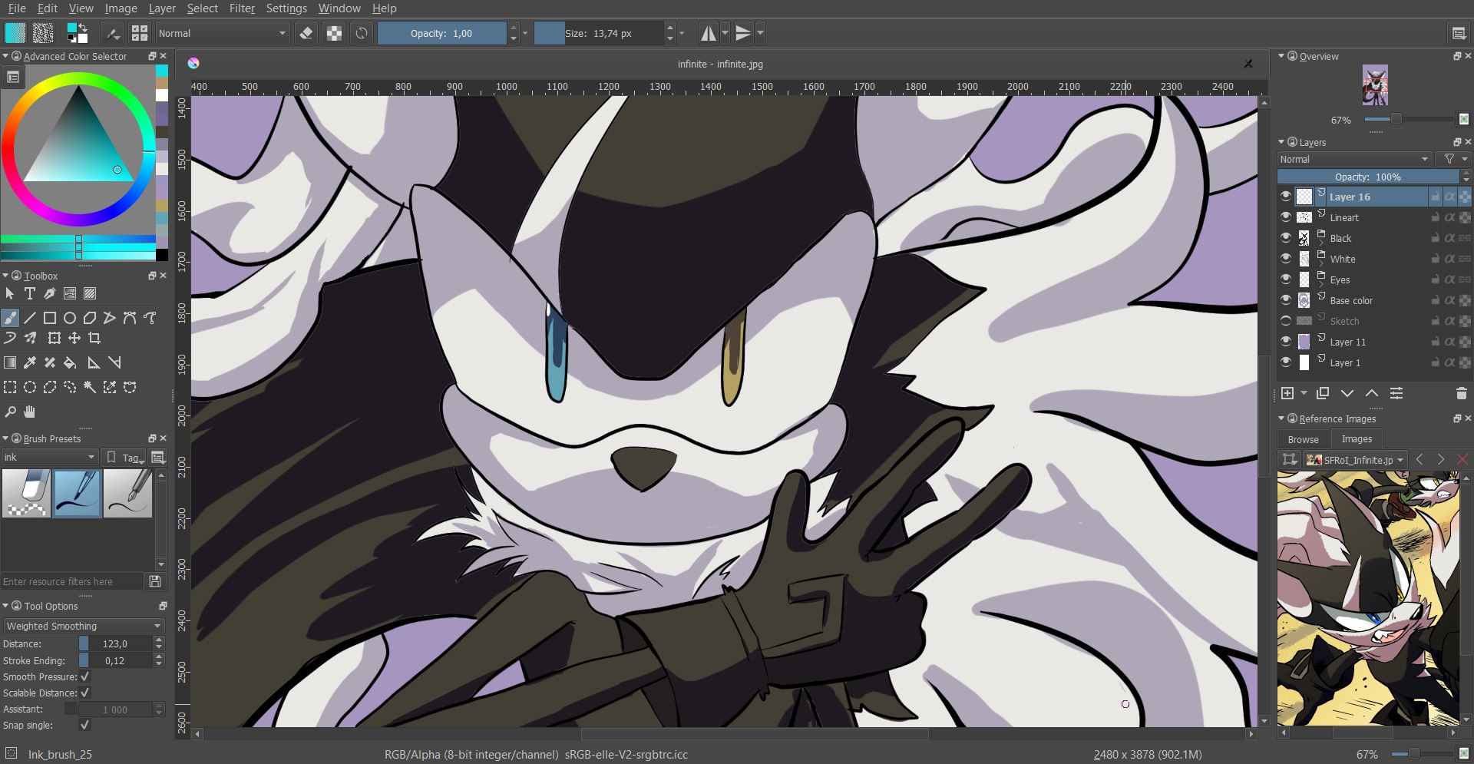The width and height of the screenshot is (1474, 764).
Task: Hide the Lineart layer
Action: click(1286, 217)
